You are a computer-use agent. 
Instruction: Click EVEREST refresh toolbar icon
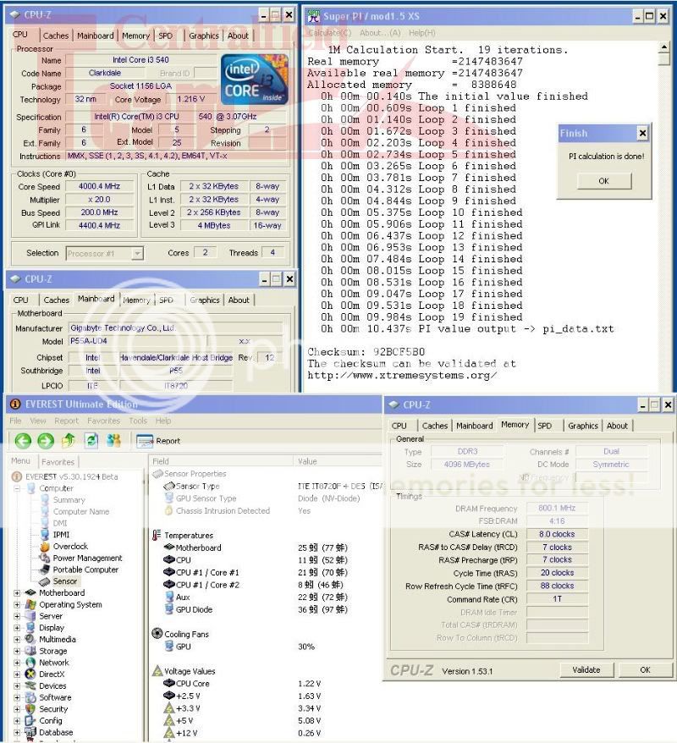coord(91,440)
